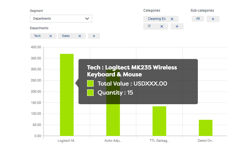Open the Segment Departments dropdown

61,19
